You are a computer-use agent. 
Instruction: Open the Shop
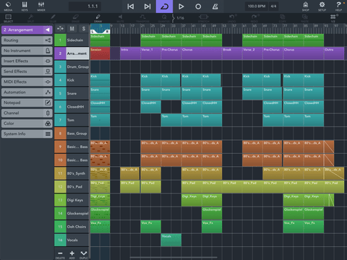click(306, 6)
